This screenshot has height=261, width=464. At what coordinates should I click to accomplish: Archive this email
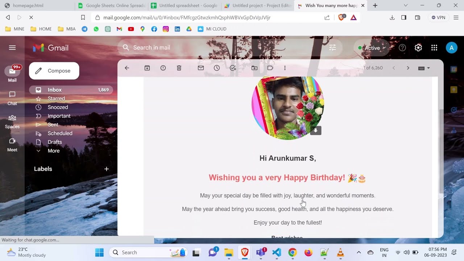(x=147, y=68)
